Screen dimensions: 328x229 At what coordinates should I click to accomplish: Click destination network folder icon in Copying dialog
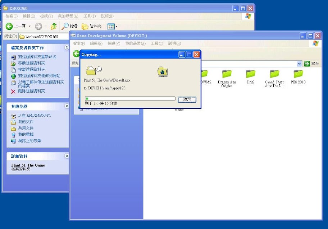(x=162, y=71)
